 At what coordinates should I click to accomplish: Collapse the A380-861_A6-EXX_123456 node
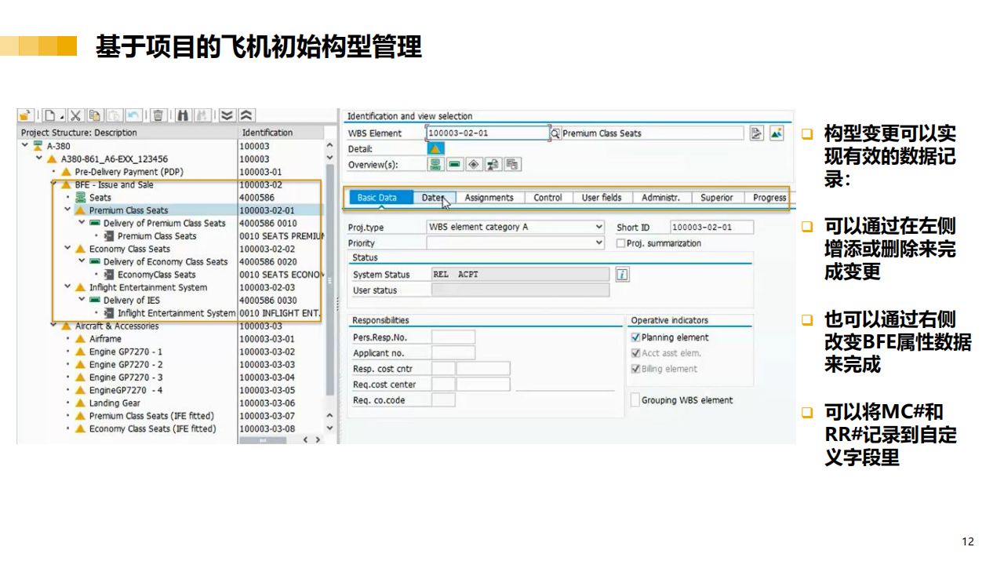39,159
